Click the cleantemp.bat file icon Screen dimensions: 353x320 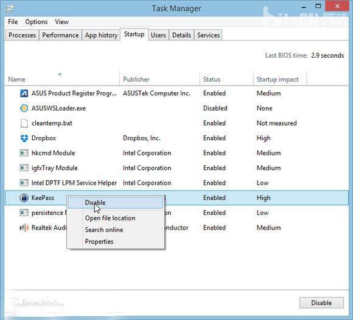(x=24, y=123)
